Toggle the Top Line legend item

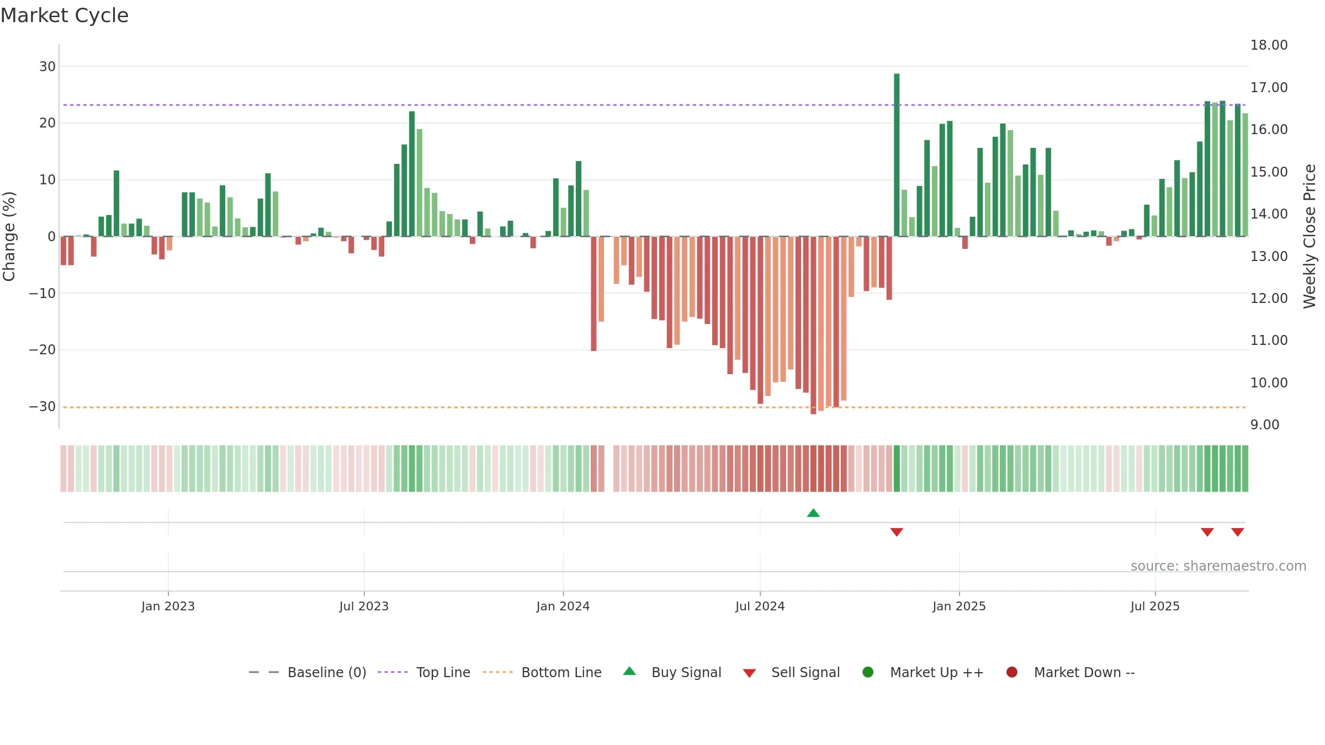tap(424, 672)
